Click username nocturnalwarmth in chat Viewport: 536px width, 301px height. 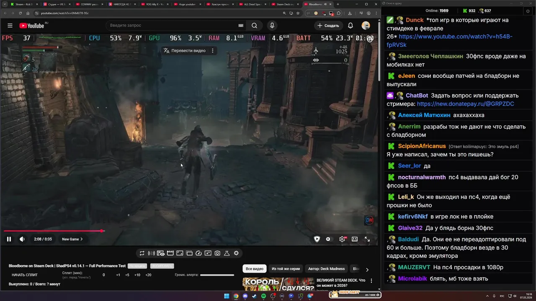(x=422, y=177)
